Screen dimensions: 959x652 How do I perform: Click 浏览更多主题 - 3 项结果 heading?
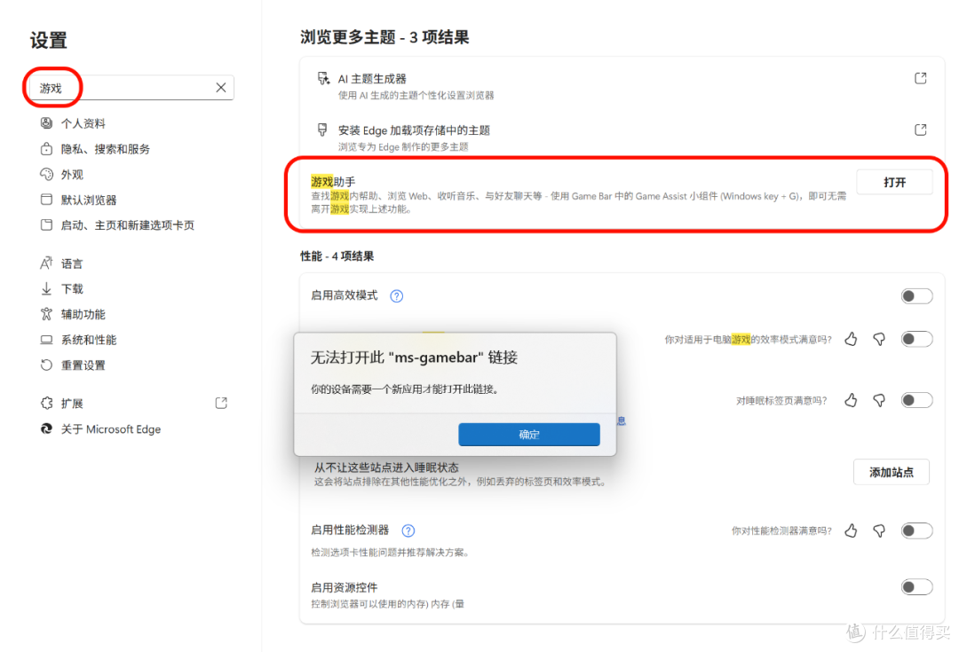(x=384, y=37)
